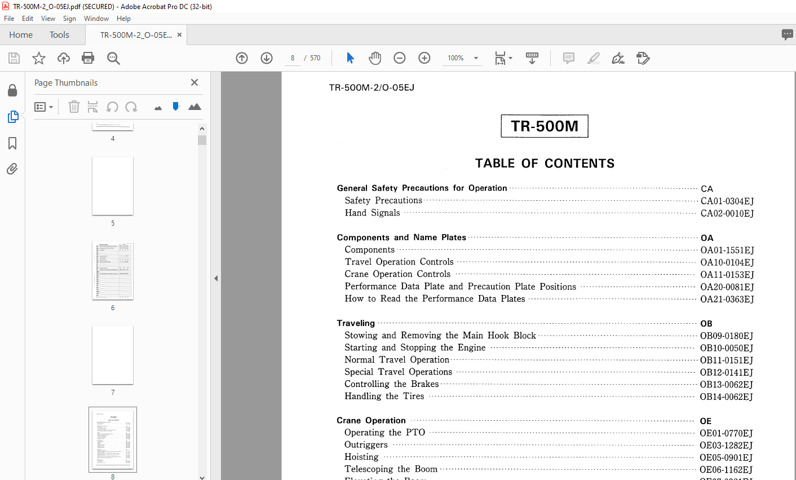Click thumbnail scrollbar down arrow
This screenshot has width=796, height=480.
(202, 477)
